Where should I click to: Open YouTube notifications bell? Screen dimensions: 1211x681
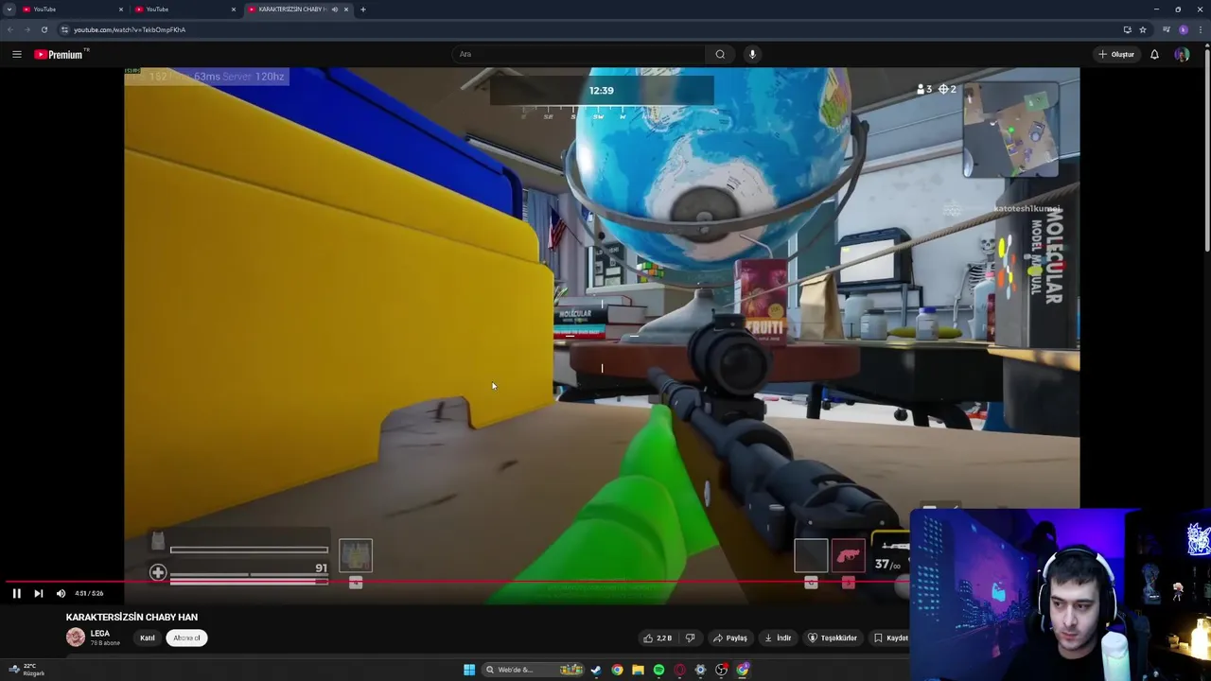(1154, 54)
